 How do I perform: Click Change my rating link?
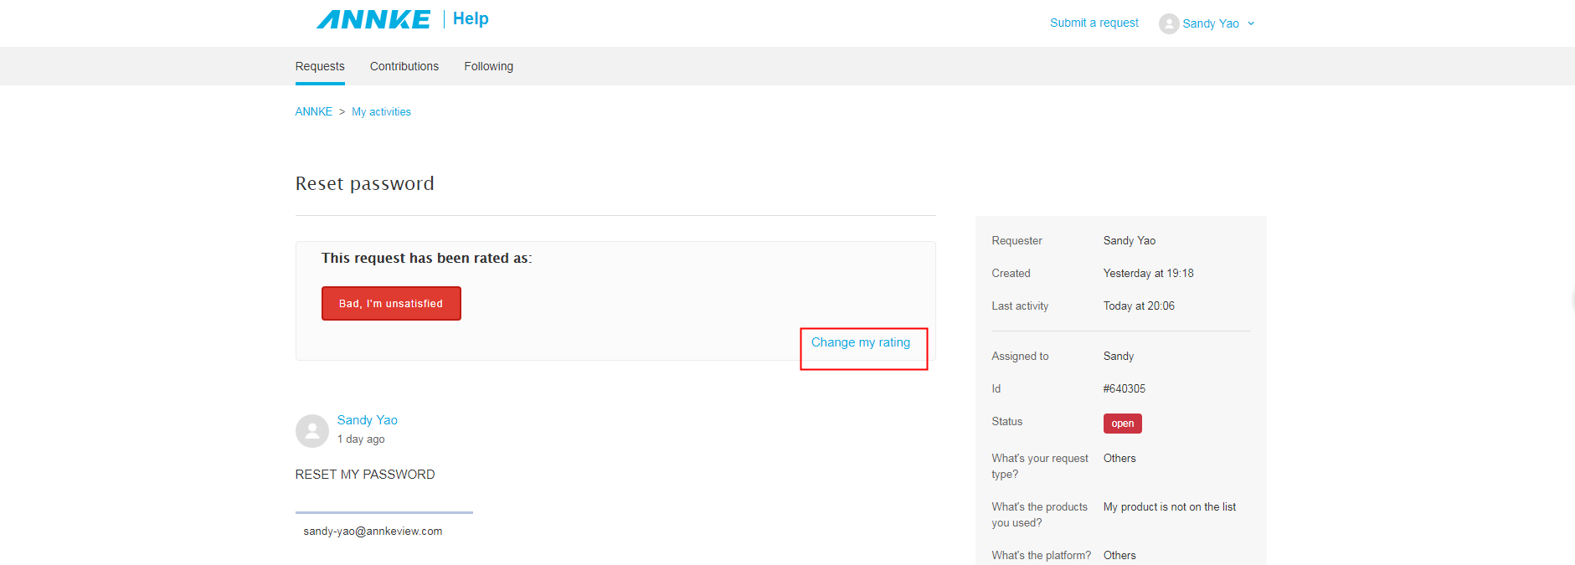[x=861, y=342]
